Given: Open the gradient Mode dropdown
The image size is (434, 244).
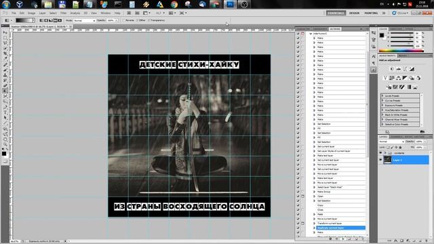Looking at the screenshot, I should click(84, 20).
